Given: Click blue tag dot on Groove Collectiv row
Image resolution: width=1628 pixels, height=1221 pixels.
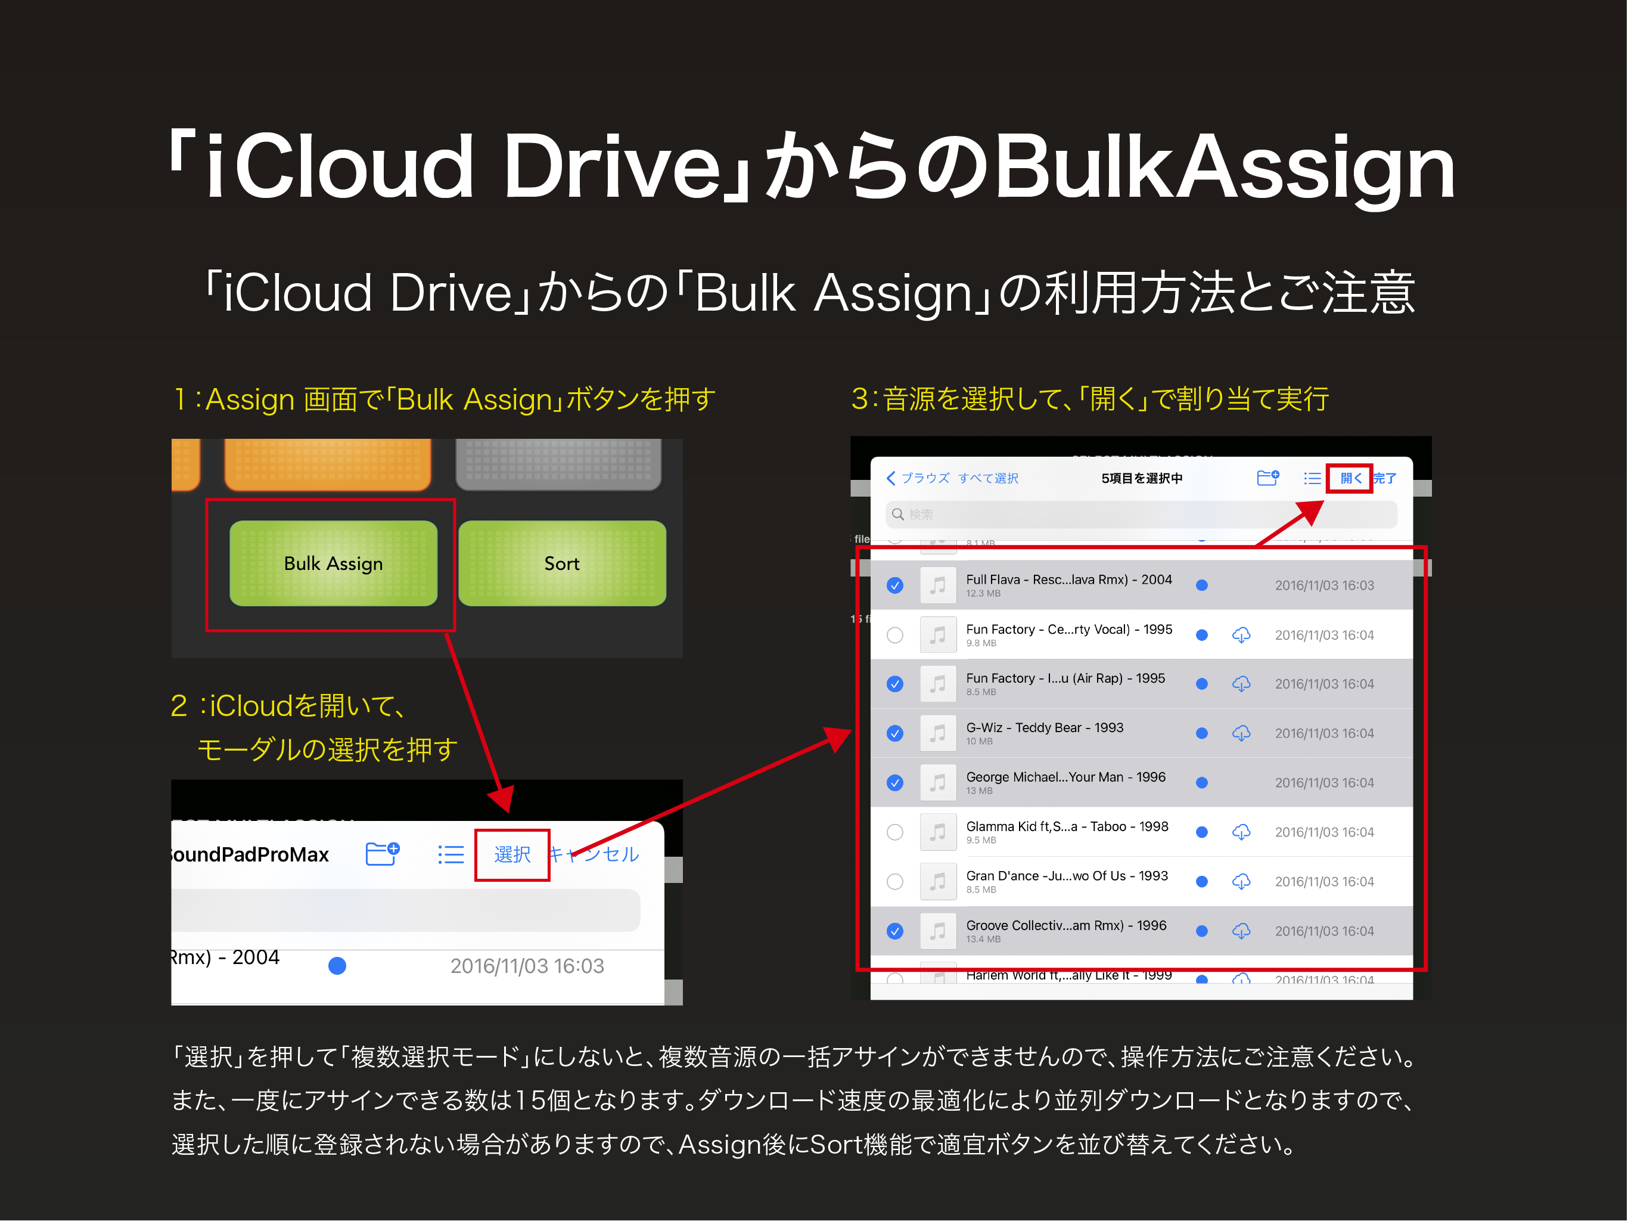Looking at the screenshot, I should tap(1202, 931).
